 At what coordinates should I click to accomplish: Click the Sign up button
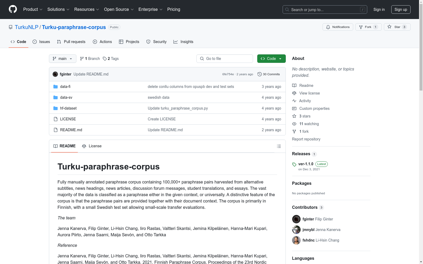click(x=401, y=10)
